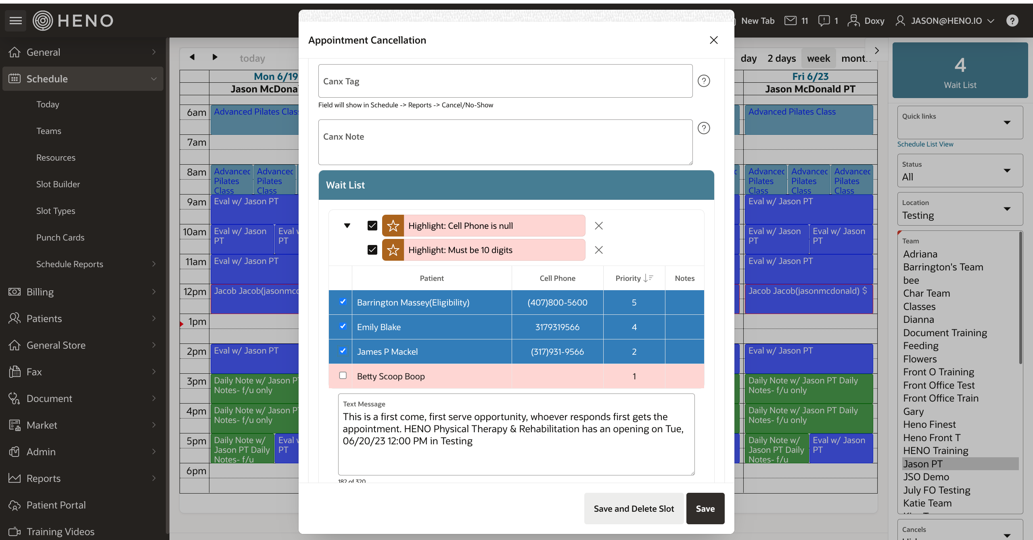This screenshot has height=540, width=1033.
Task: Click the Reports menu item in sidebar
Action: (43, 478)
